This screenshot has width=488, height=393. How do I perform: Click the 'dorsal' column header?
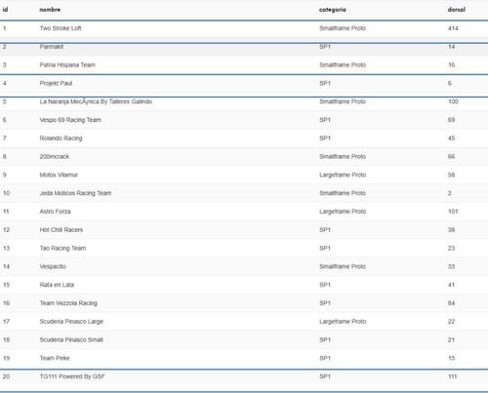point(457,10)
